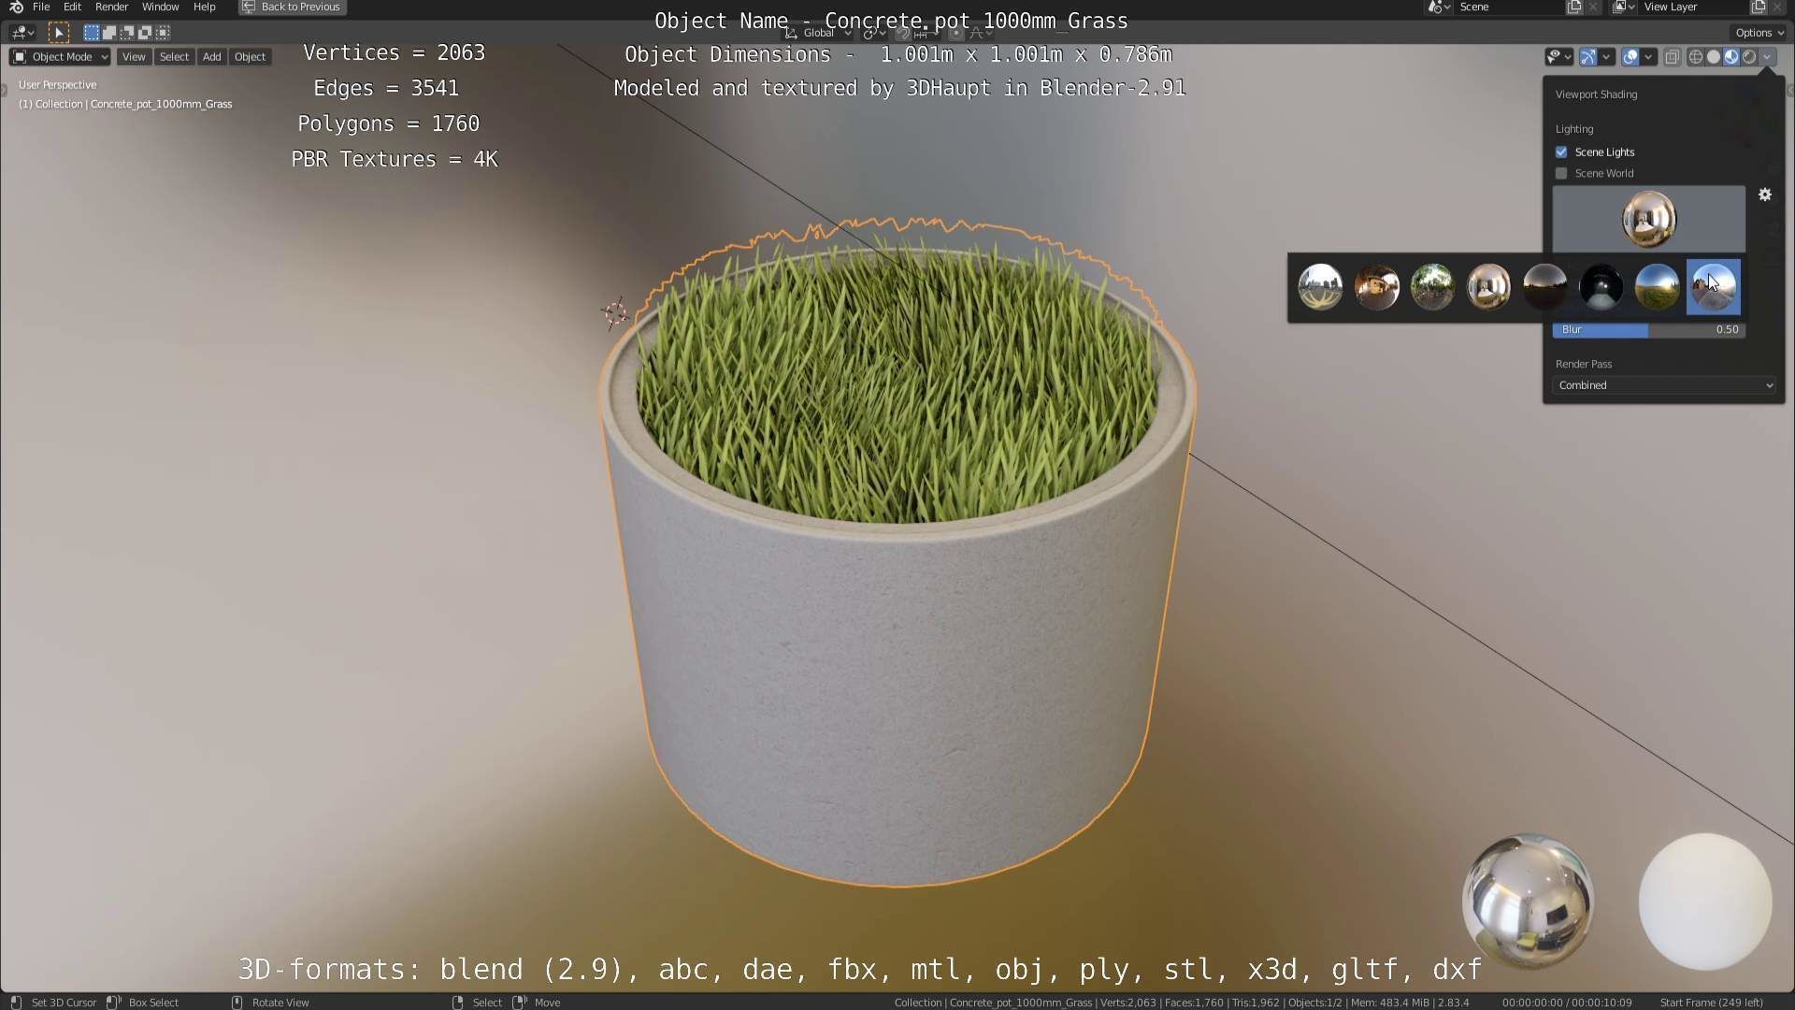The height and width of the screenshot is (1010, 1795).
Task: Click the Scene name field
Action: click(x=1510, y=7)
